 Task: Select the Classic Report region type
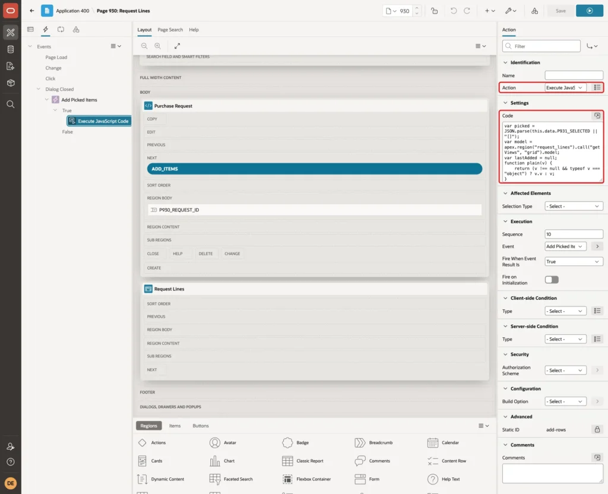pyautogui.click(x=303, y=461)
